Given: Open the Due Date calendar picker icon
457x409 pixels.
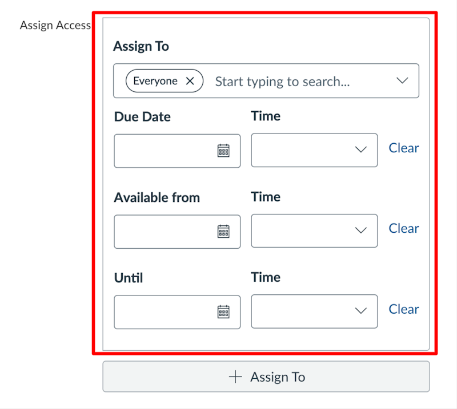Looking at the screenshot, I should pyautogui.click(x=223, y=151).
